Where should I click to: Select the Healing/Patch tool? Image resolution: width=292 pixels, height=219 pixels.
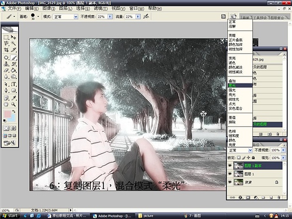pyautogui.click(x=6, y=58)
